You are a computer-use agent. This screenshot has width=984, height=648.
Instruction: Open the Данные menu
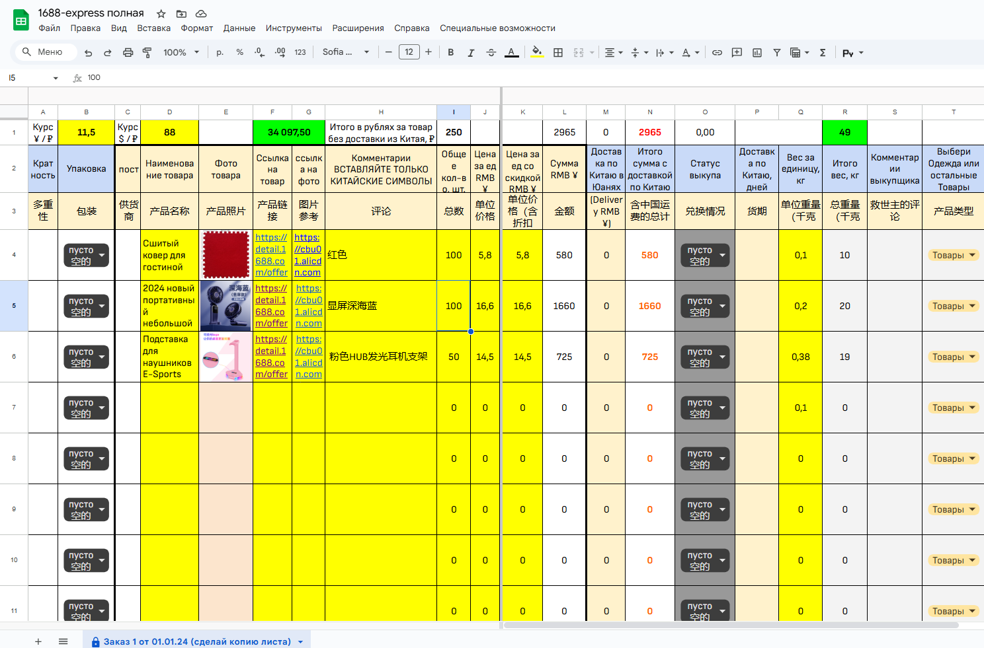[239, 28]
